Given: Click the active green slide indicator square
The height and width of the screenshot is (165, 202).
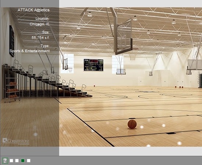Looking at the screenshot, I should [23, 161].
